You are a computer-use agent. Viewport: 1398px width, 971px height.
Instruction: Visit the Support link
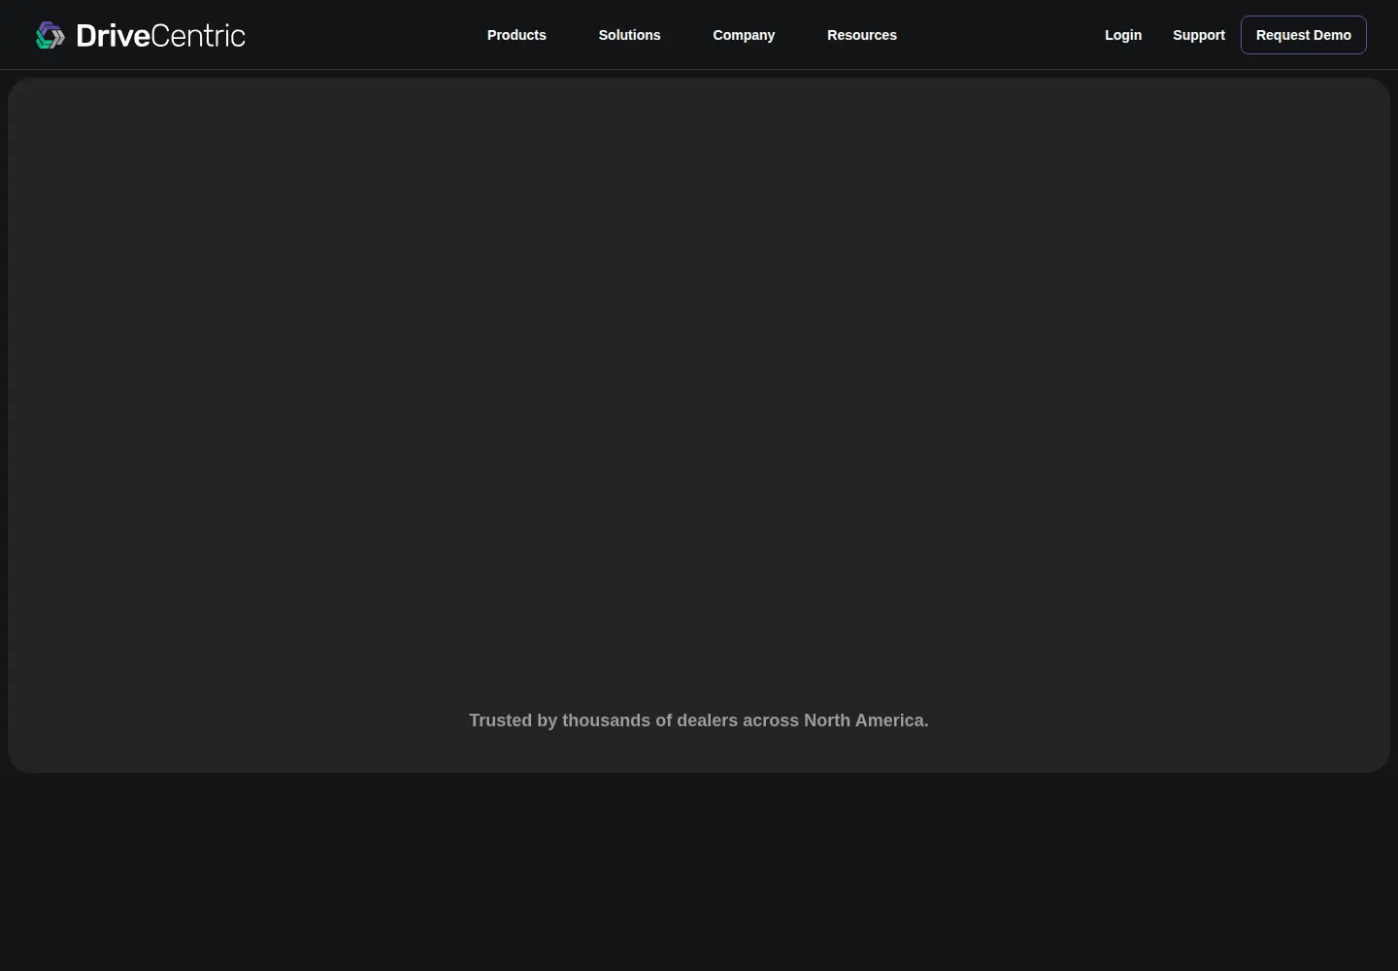(1199, 35)
